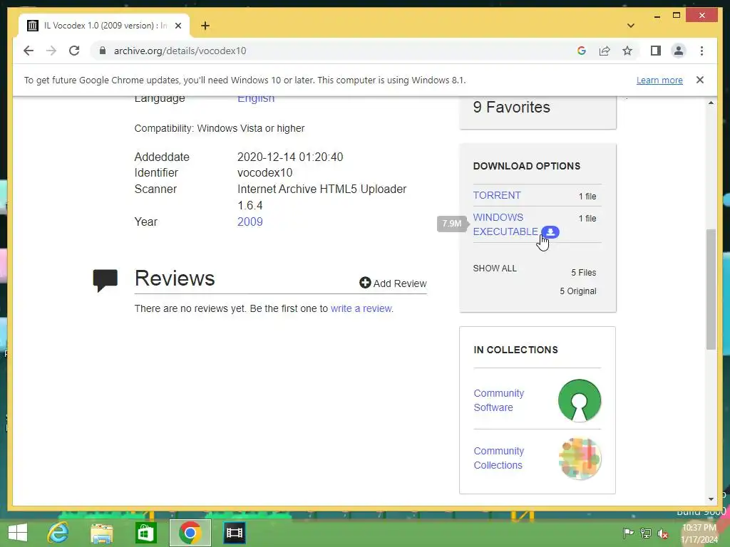Image resolution: width=730 pixels, height=547 pixels.
Task: Click the blue download icon beside Windows Executable
Action: click(x=550, y=231)
